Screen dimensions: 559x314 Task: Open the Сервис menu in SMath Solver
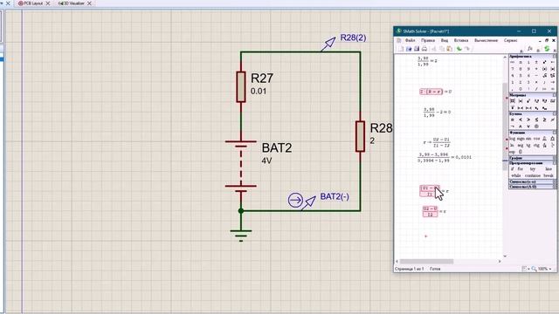pyautogui.click(x=510, y=41)
